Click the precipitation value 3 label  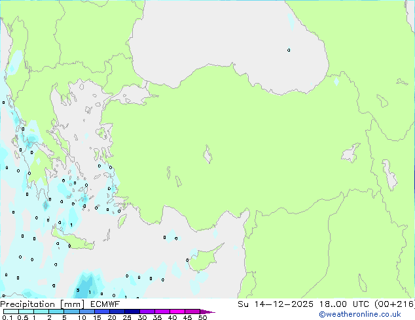(78, 290)
